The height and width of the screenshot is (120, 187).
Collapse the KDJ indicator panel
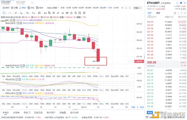(3, 79)
